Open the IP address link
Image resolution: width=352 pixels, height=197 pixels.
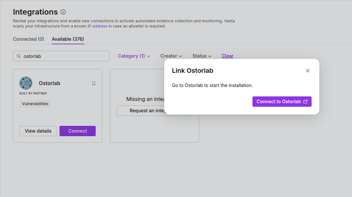pyautogui.click(x=97, y=26)
